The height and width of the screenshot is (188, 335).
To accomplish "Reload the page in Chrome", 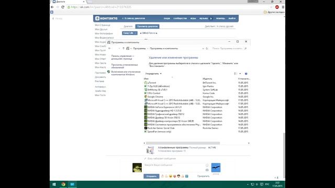I will click(63, 7).
